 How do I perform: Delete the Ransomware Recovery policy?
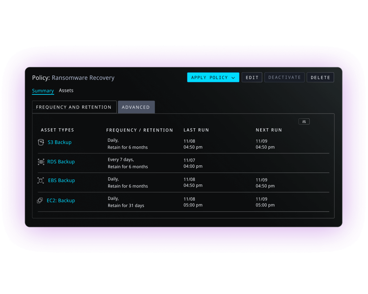(x=320, y=77)
